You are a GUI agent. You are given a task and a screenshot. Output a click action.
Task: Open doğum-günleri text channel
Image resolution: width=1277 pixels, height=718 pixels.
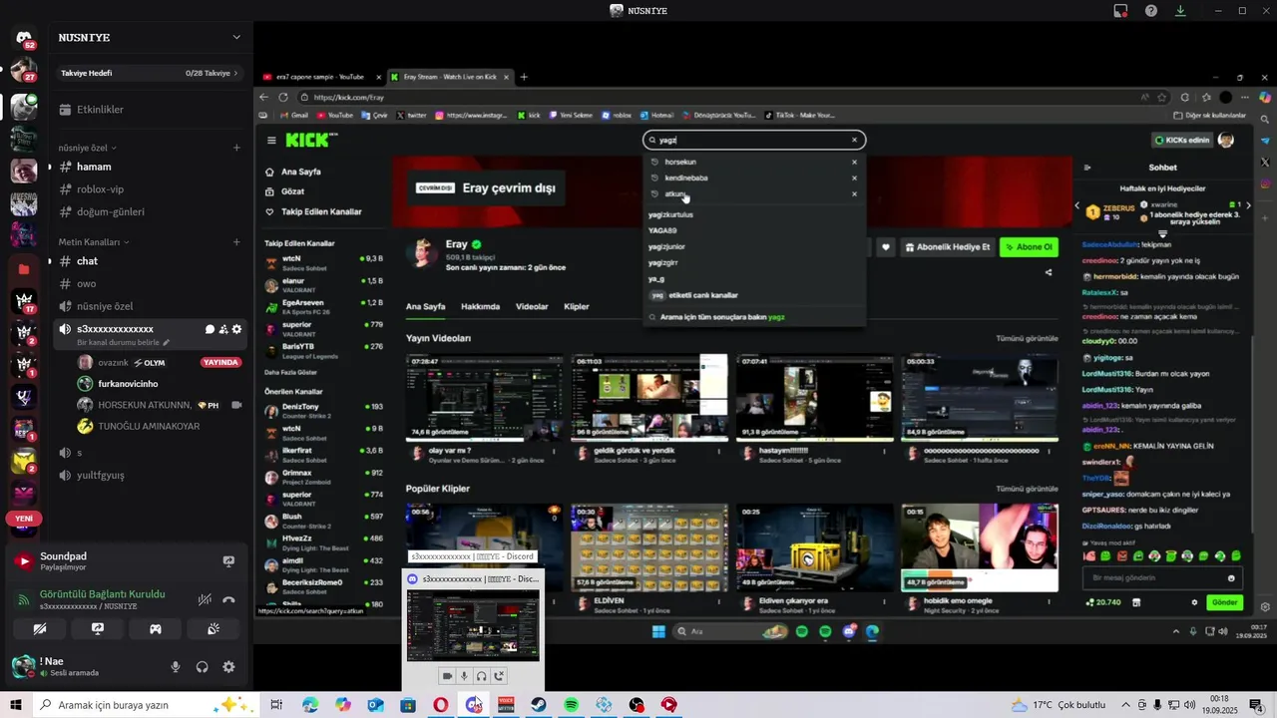click(148, 212)
